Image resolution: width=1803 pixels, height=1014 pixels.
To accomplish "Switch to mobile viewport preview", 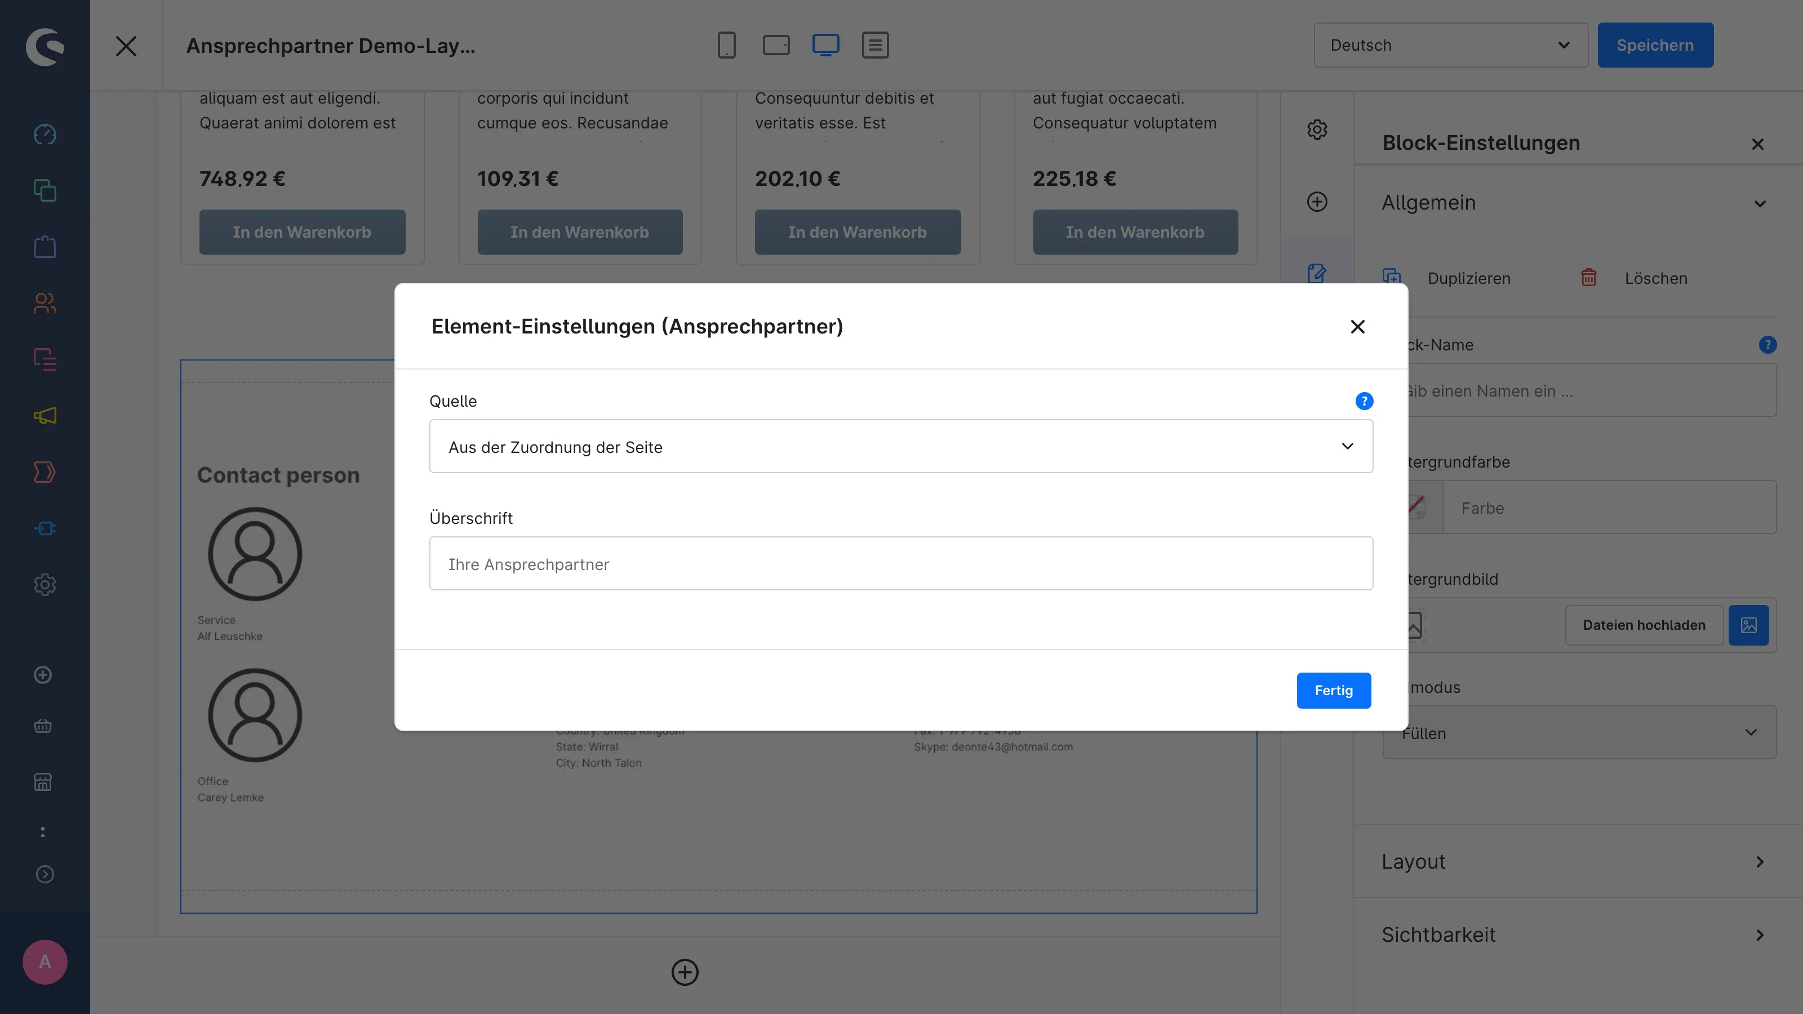I will tap(726, 46).
